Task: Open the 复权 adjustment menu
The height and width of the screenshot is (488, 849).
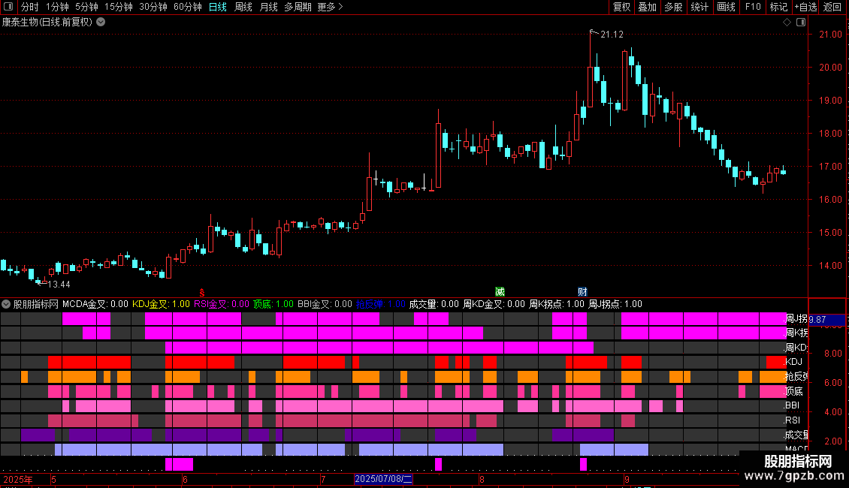Action: point(621,7)
